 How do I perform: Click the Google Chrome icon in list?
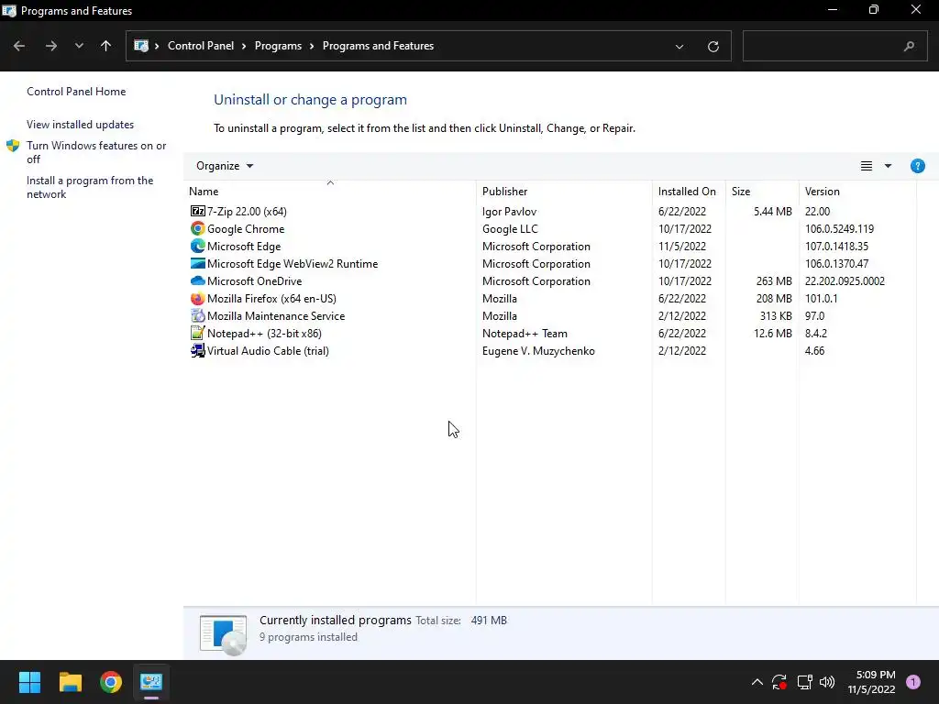pyautogui.click(x=198, y=228)
